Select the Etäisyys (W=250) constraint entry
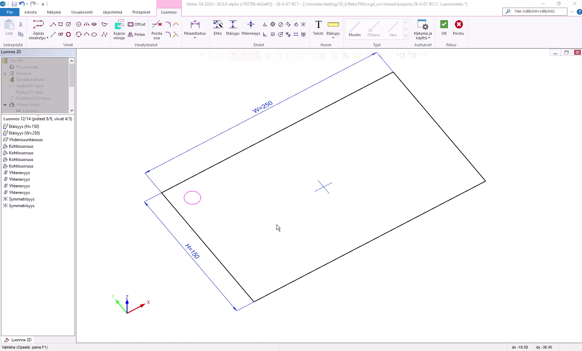This screenshot has height=351, width=582. (x=24, y=133)
